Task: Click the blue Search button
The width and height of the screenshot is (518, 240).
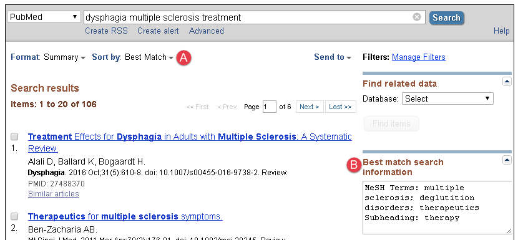Action: pos(446,18)
